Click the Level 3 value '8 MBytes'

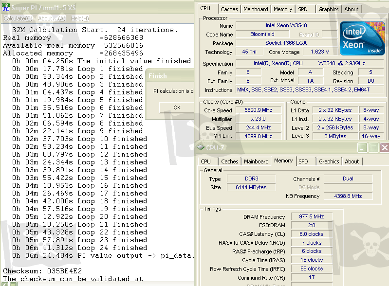pos(335,136)
